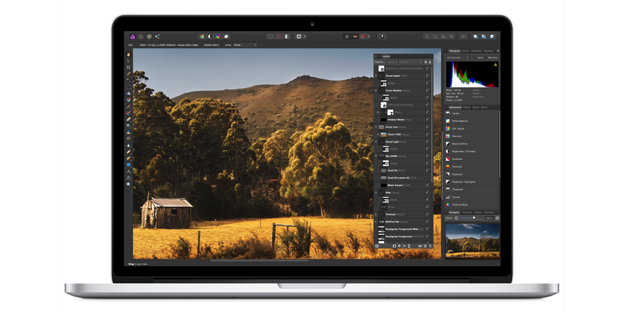
Task: Apply Auto White Balance from toolbar
Action: pyautogui.click(x=226, y=36)
